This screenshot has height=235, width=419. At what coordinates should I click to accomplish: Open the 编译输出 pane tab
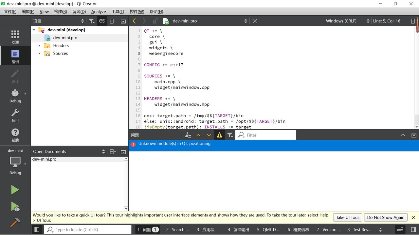tap(238, 229)
